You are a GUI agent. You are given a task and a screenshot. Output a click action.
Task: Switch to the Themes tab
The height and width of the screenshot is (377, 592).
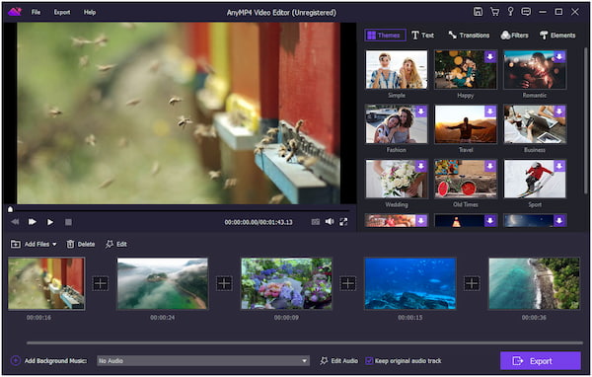(385, 36)
